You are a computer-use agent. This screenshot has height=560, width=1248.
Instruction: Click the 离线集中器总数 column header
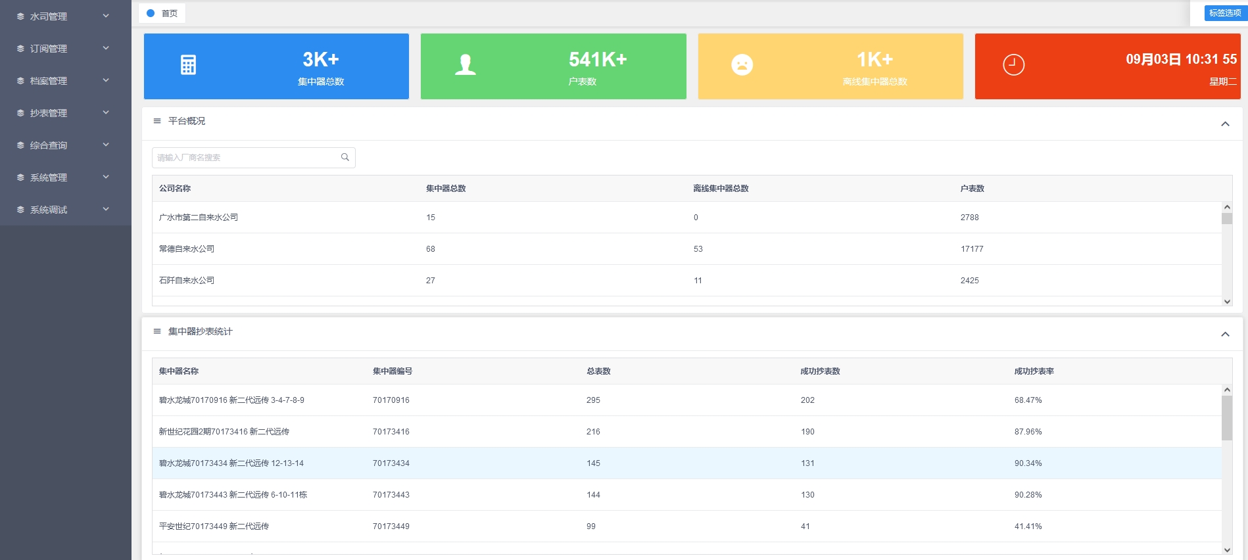click(x=721, y=189)
